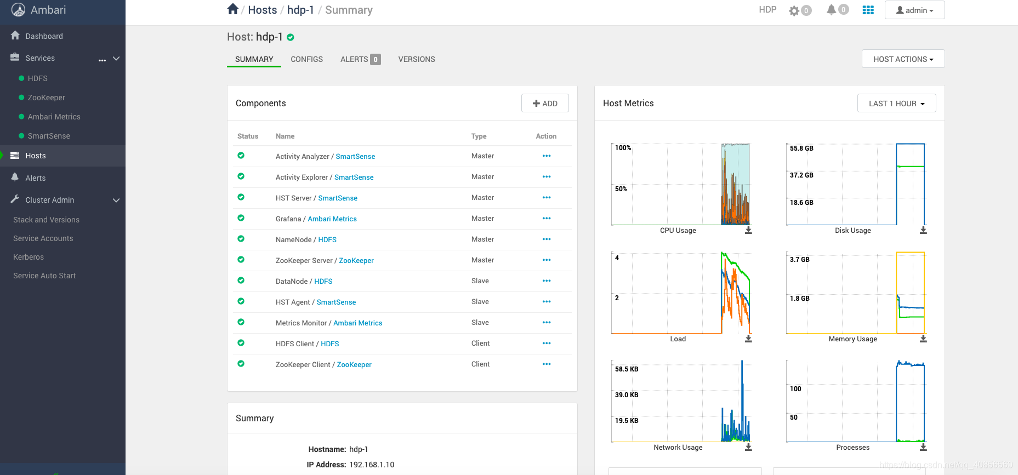Switch to the Alerts tab
Viewport: 1018px width, 475px height.
360,59
